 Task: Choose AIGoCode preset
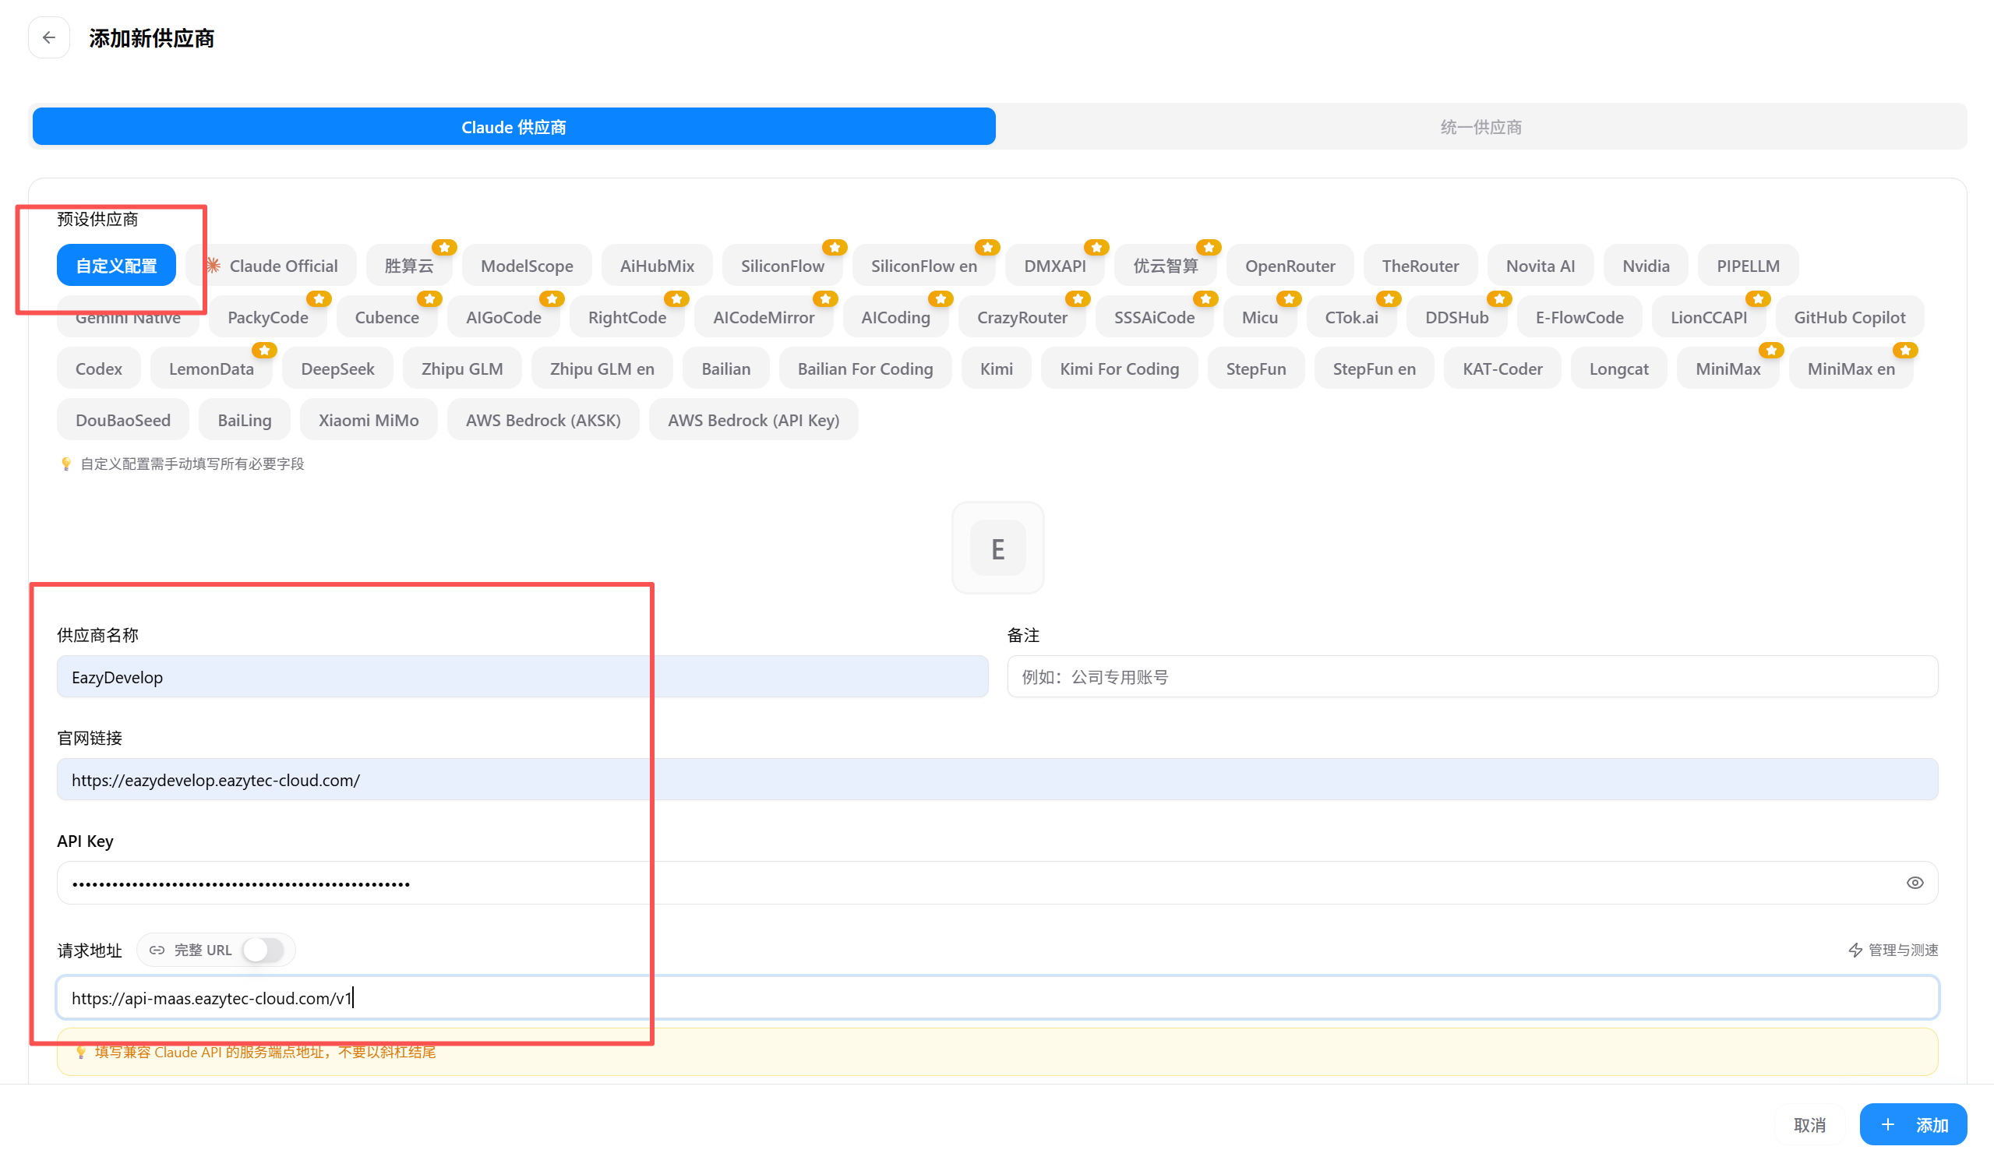tap(503, 316)
